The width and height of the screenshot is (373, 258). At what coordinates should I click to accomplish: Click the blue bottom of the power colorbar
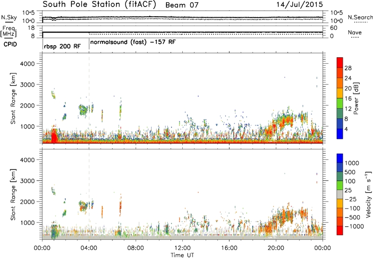click(340, 134)
